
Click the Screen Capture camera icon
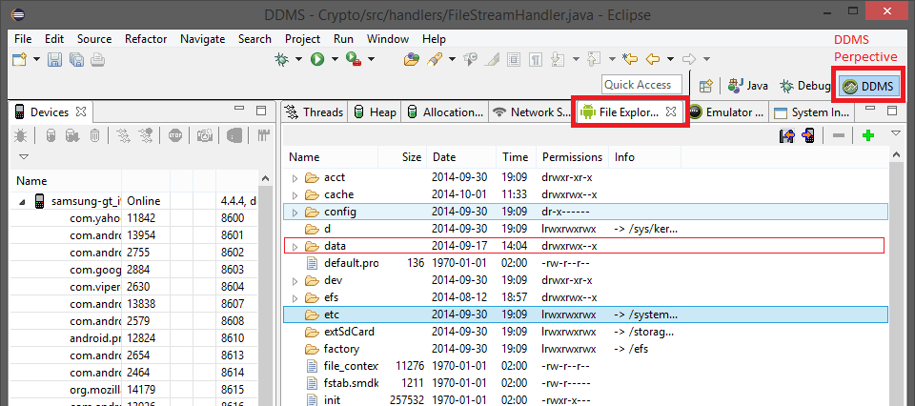204,135
